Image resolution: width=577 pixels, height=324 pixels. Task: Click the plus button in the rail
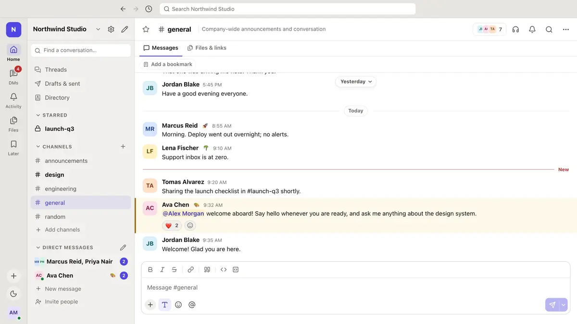pyautogui.click(x=13, y=276)
